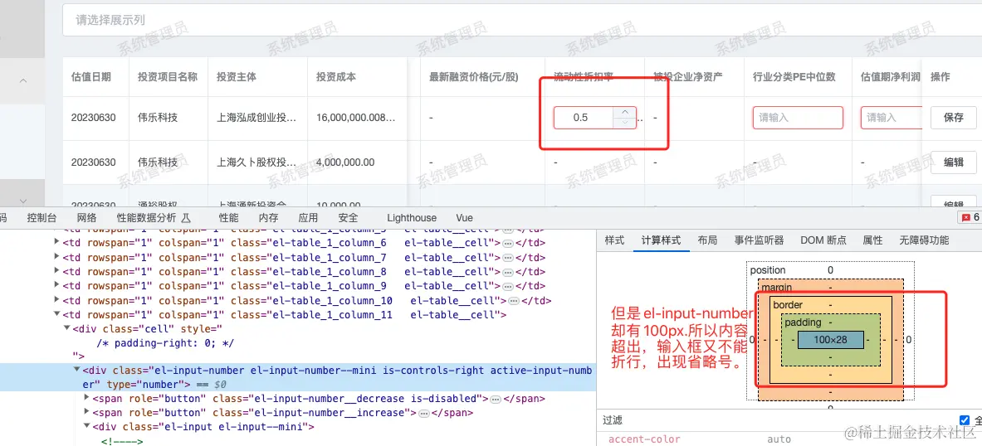Click the ellipsis badge in the el-table_1_column_7 row

(509, 257)
